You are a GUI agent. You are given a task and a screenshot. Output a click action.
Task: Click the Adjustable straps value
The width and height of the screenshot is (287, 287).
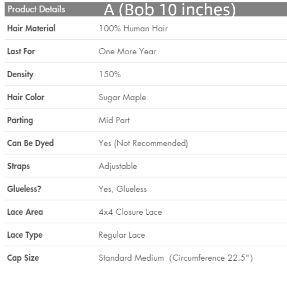click(117, 166)
